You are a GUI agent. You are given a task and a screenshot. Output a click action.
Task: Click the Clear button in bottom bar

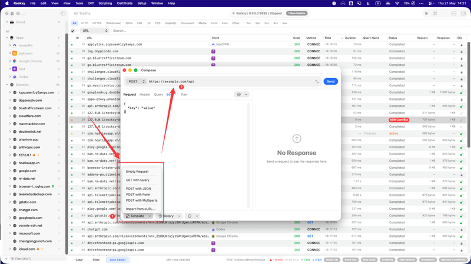(x=79, y=260)
